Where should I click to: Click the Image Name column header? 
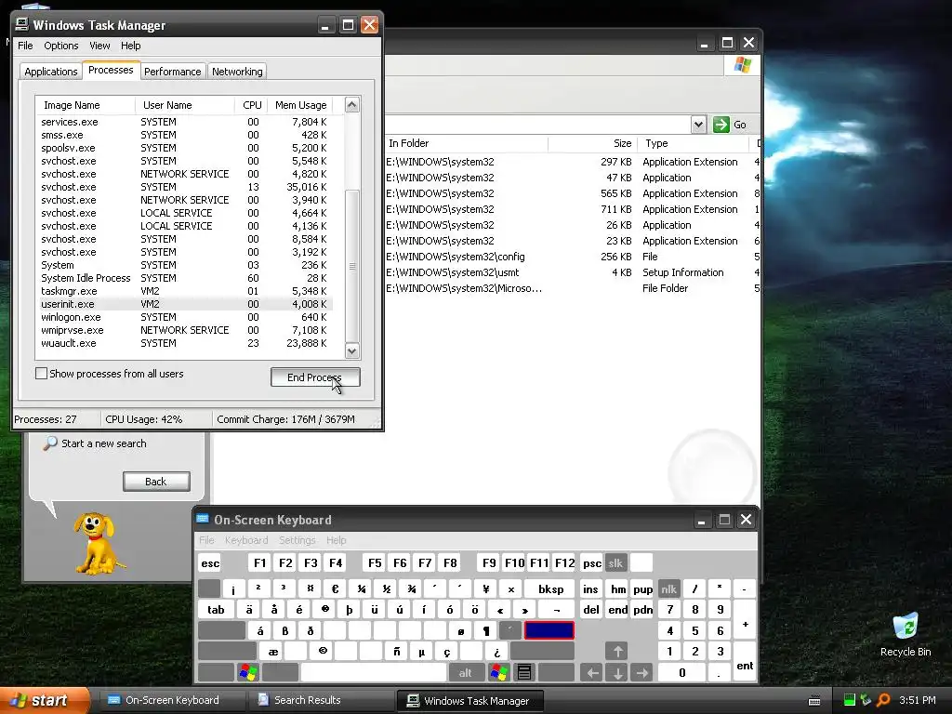85,105
